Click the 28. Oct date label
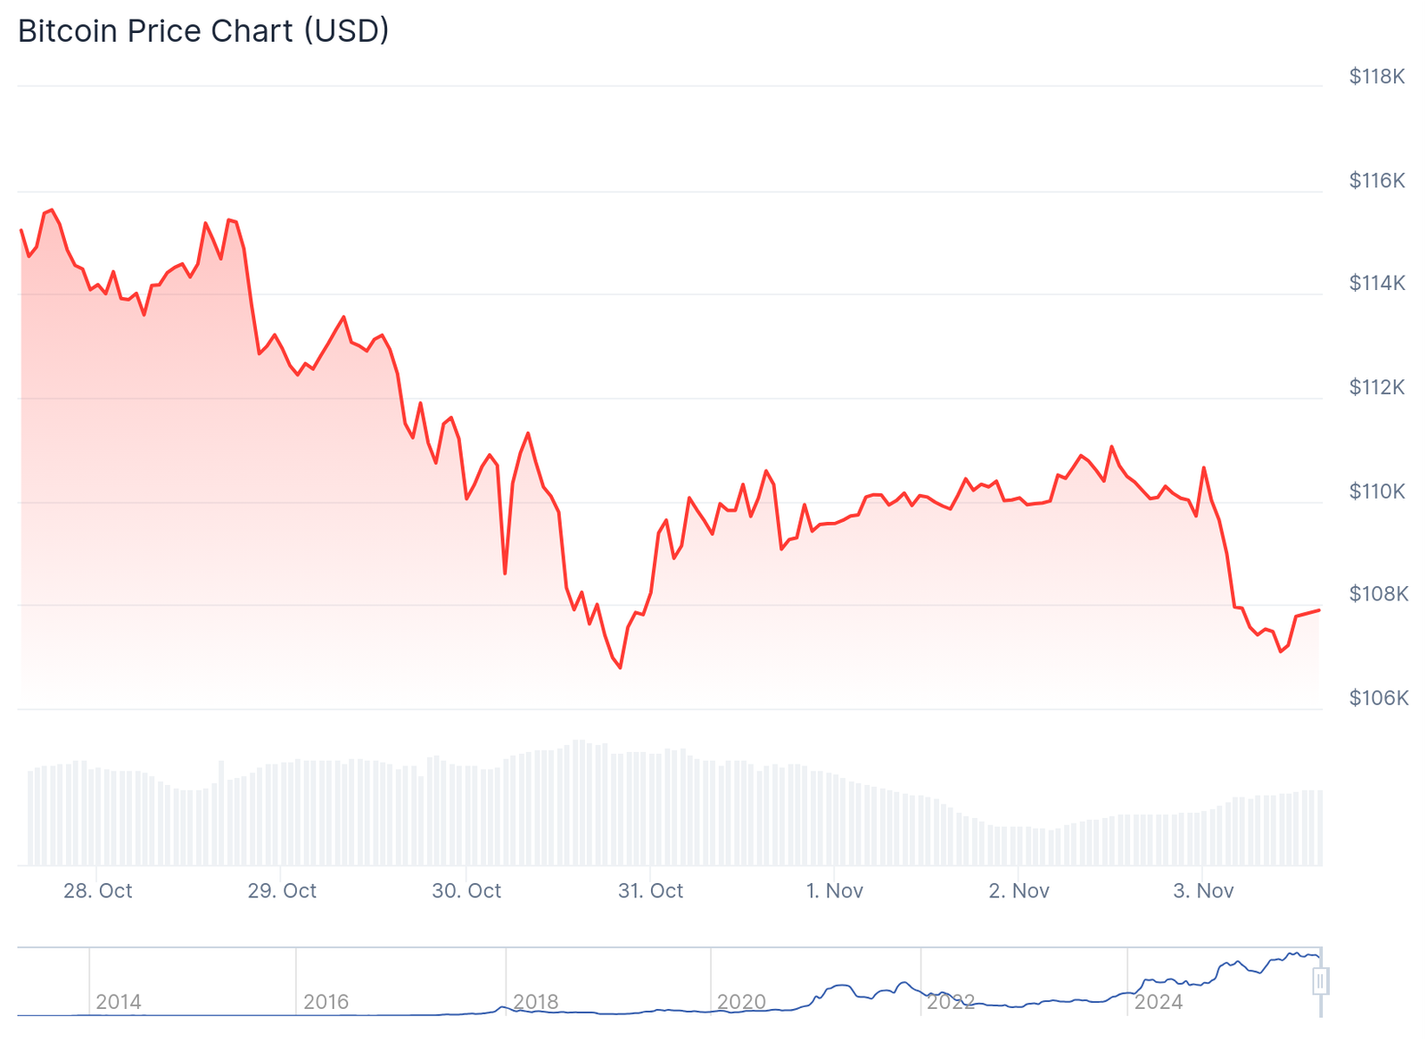Viewport: 1427px width, 1042px height. (98, 890)
